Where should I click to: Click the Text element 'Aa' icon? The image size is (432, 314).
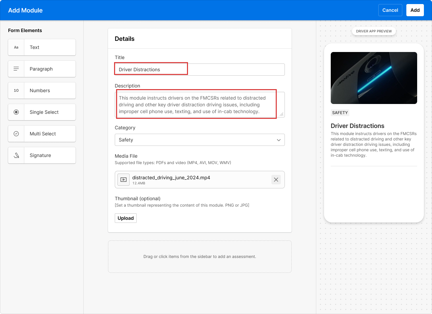16,47
